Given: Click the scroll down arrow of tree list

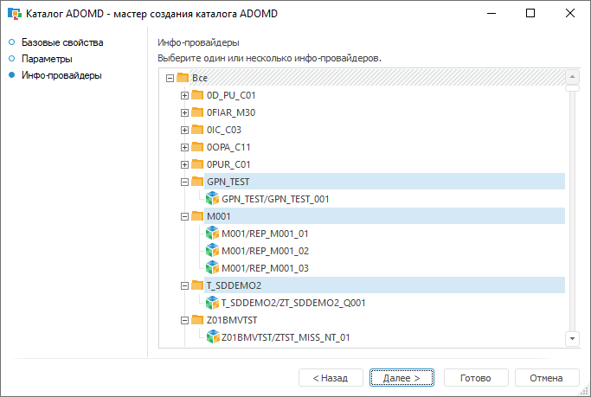Looking at the screenshot, I should [x=571, y=337].
